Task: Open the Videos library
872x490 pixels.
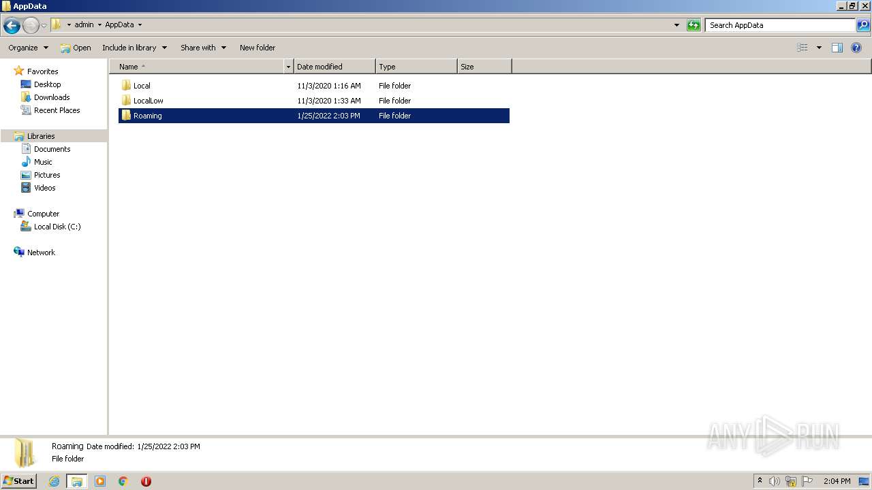Action: [45, 188]
